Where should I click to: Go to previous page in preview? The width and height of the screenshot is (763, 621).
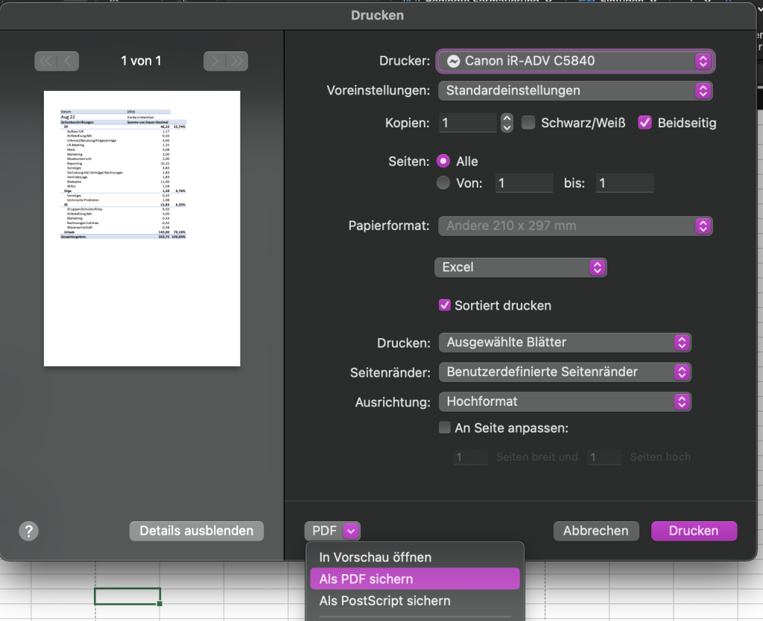(x=68, y=61)
